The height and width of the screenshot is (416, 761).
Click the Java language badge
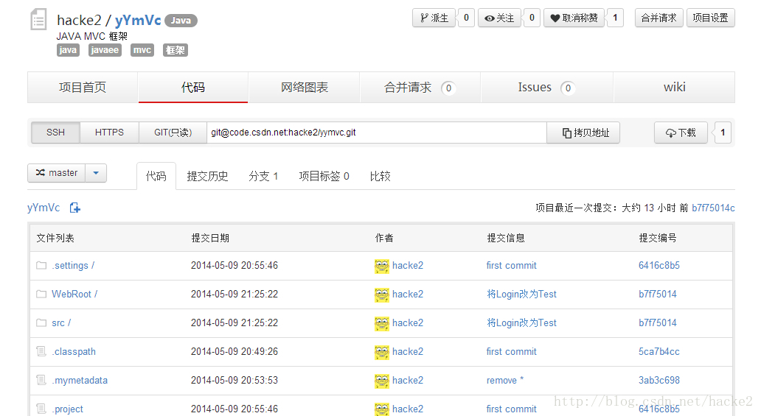pyautogui.click(x=181, y=21)
